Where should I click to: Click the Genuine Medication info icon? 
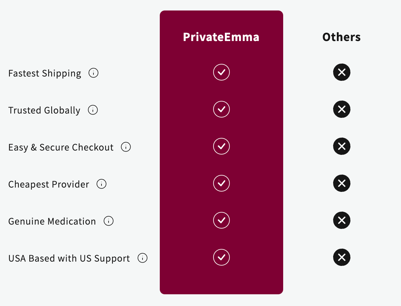109,221
